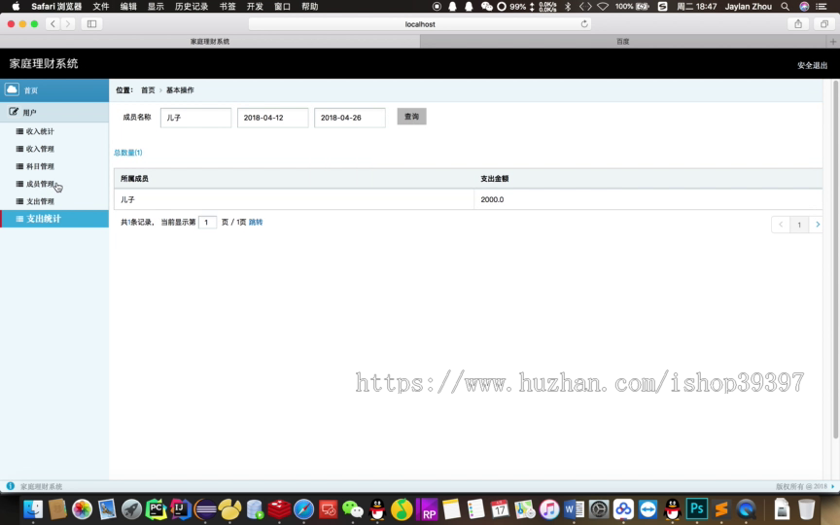Go to the next results page
Screen dimensions: 840x525
818,225
